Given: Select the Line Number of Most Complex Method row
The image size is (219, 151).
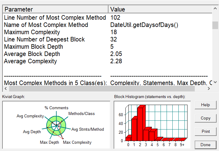Looking at the screenshot, I should tap(55, 18).
